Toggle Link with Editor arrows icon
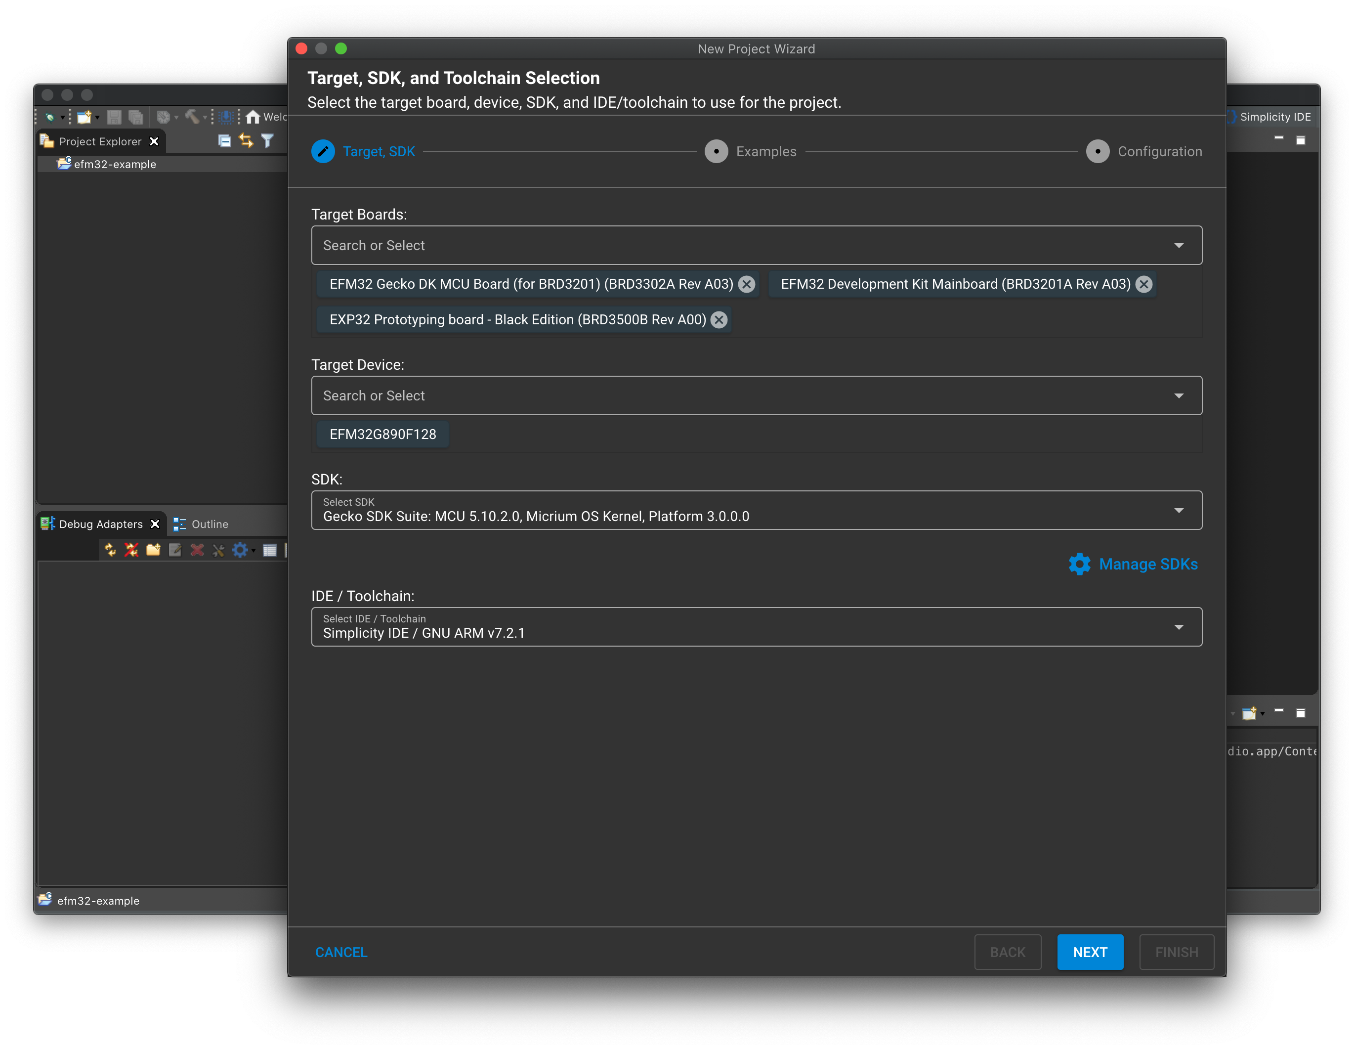This screenshot has height=1050, width=1354. (246, 141)
